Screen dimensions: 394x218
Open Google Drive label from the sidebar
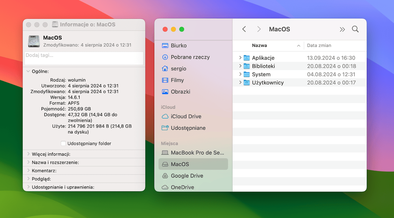tap(187, 176)
